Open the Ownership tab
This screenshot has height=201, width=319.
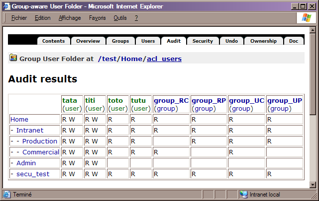coord(264,41)
